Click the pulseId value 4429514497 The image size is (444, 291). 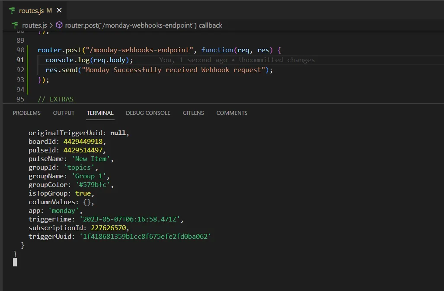tap(83, 150)
